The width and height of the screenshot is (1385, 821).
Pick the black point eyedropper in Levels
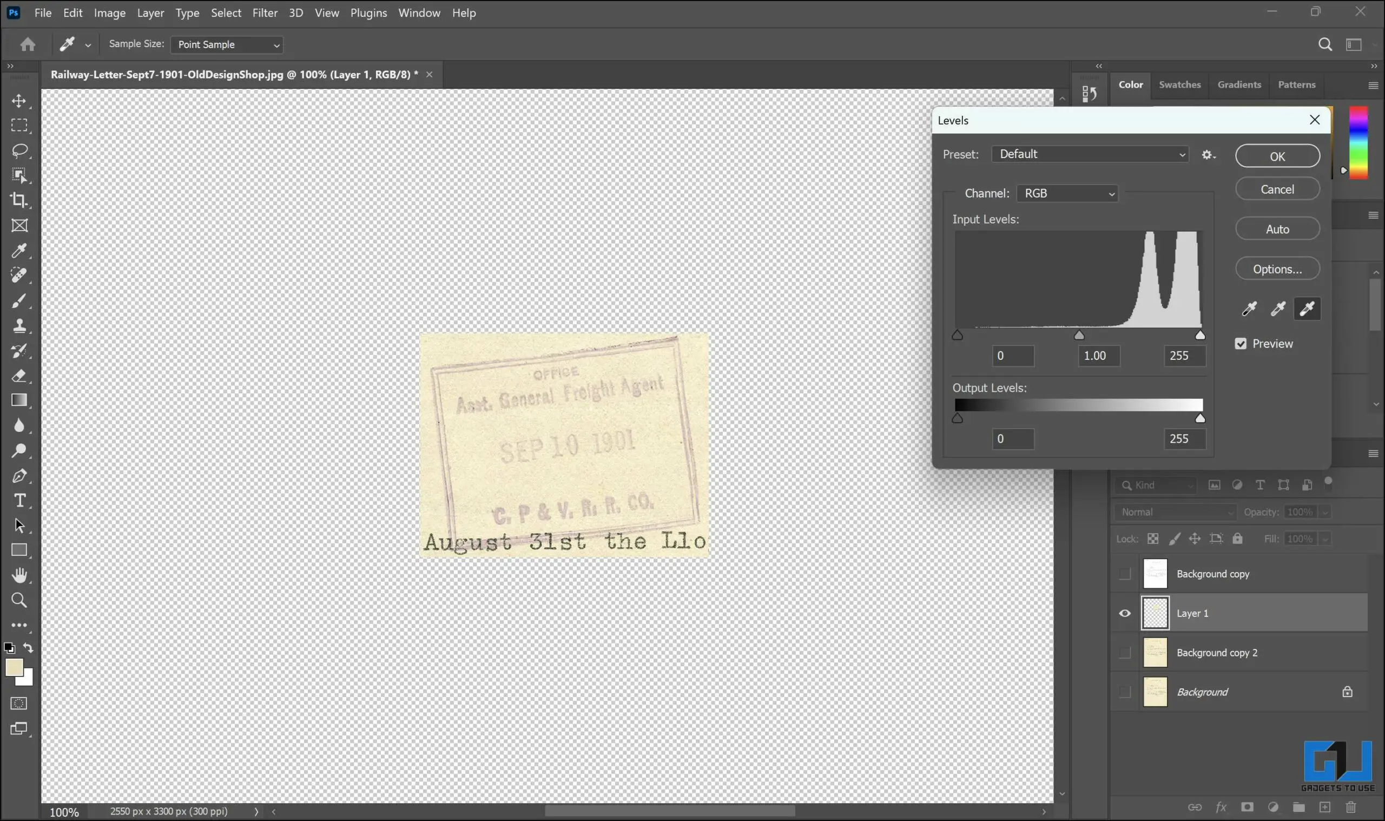click(1249, 308)
